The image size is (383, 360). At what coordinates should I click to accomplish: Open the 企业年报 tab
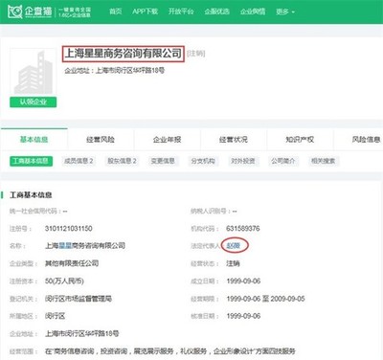[x=167, y=140]
